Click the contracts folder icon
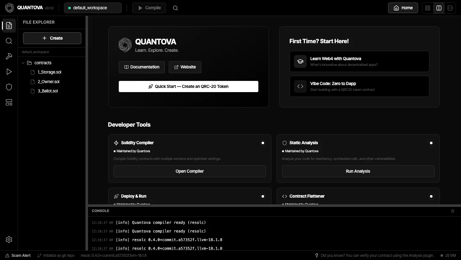461x260 pixels. point(29,63)
